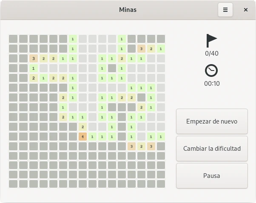Pause the game with Pausa
The image size is (256, 203).
pos(212,175)
